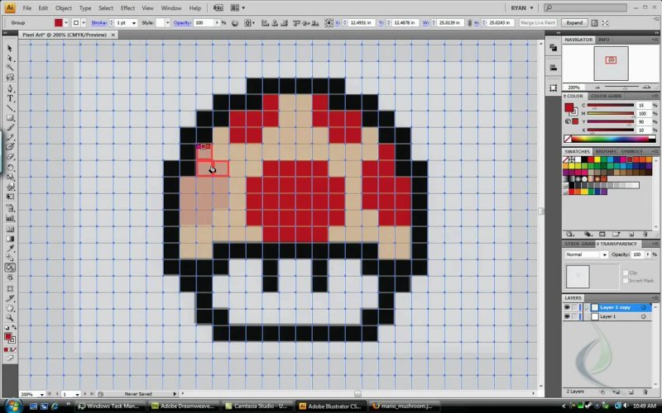662x413 pixels.
Task: Click the Isolate Selected Group icon
Action: pyautogui.click(x=605, y=23)
